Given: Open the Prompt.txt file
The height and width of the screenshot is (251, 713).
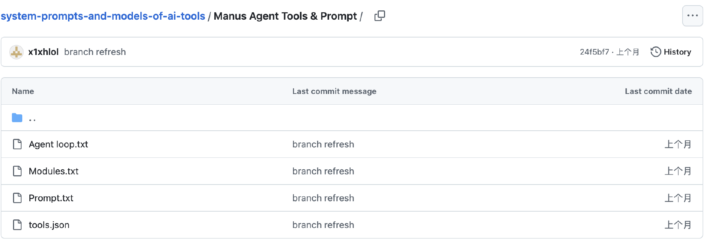Looking at the screenshot, I should coord(51,198).
